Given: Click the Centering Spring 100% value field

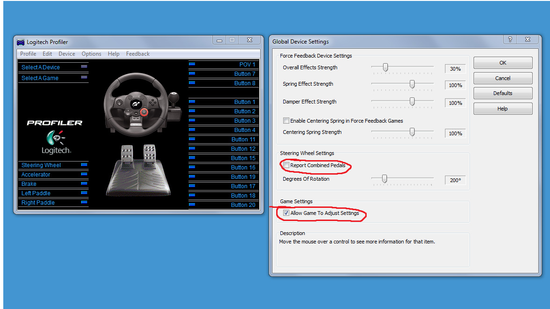Looking at the screenshot, I should point(455,133).
